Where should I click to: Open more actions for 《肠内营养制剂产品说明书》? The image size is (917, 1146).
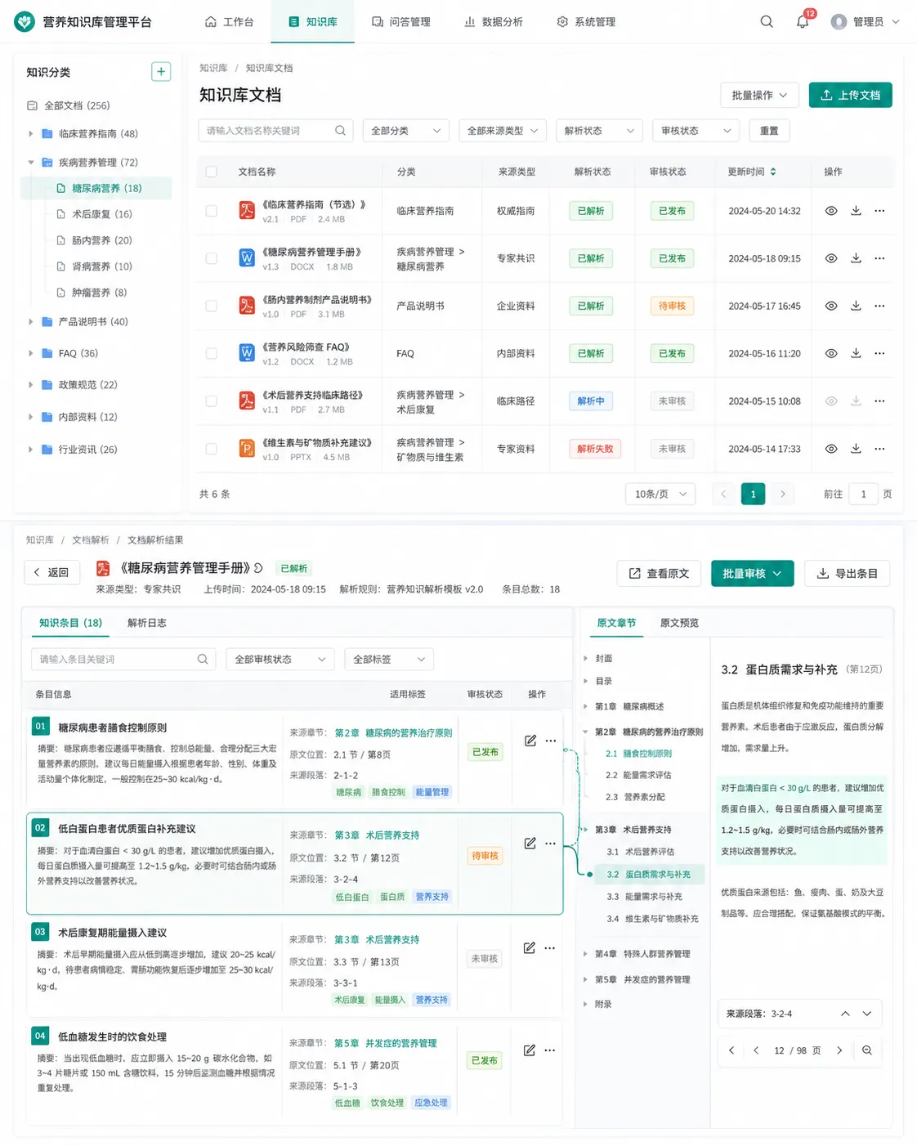pos(879,306)
